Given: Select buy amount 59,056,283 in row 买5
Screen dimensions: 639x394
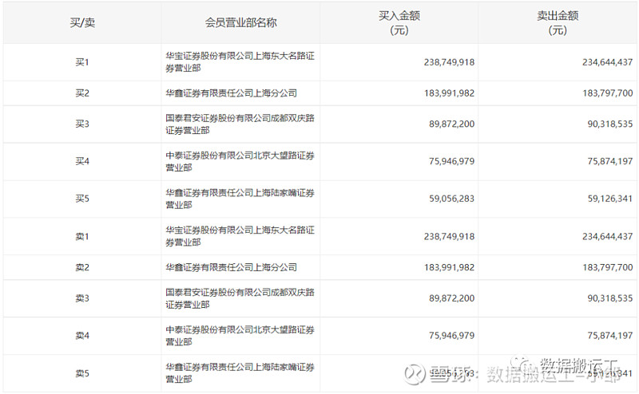Looking at the screenshot, I should pos(451,199).
